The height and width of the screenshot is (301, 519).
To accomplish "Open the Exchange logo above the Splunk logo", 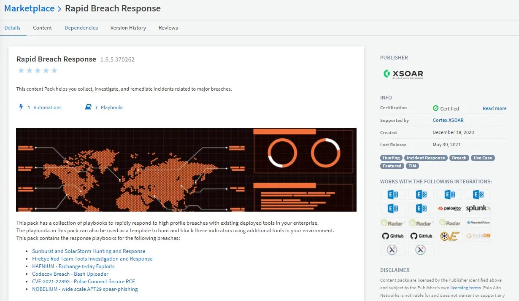I will 478,194.
